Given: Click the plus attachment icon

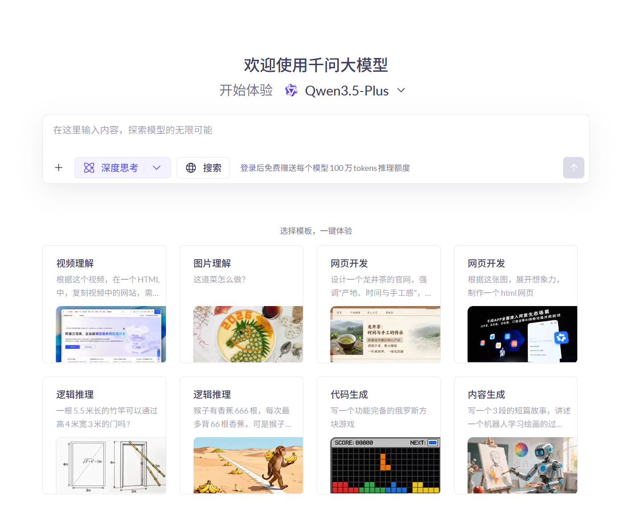Looking at the screenshot, I should pyautogui.click(x=58, y=168).
